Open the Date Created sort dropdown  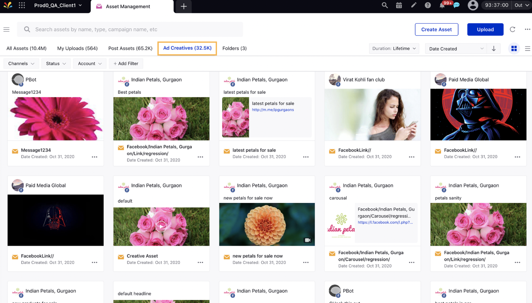(x=456, y=48)
